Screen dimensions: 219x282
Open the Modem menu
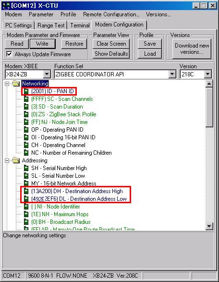click(13, 14)
